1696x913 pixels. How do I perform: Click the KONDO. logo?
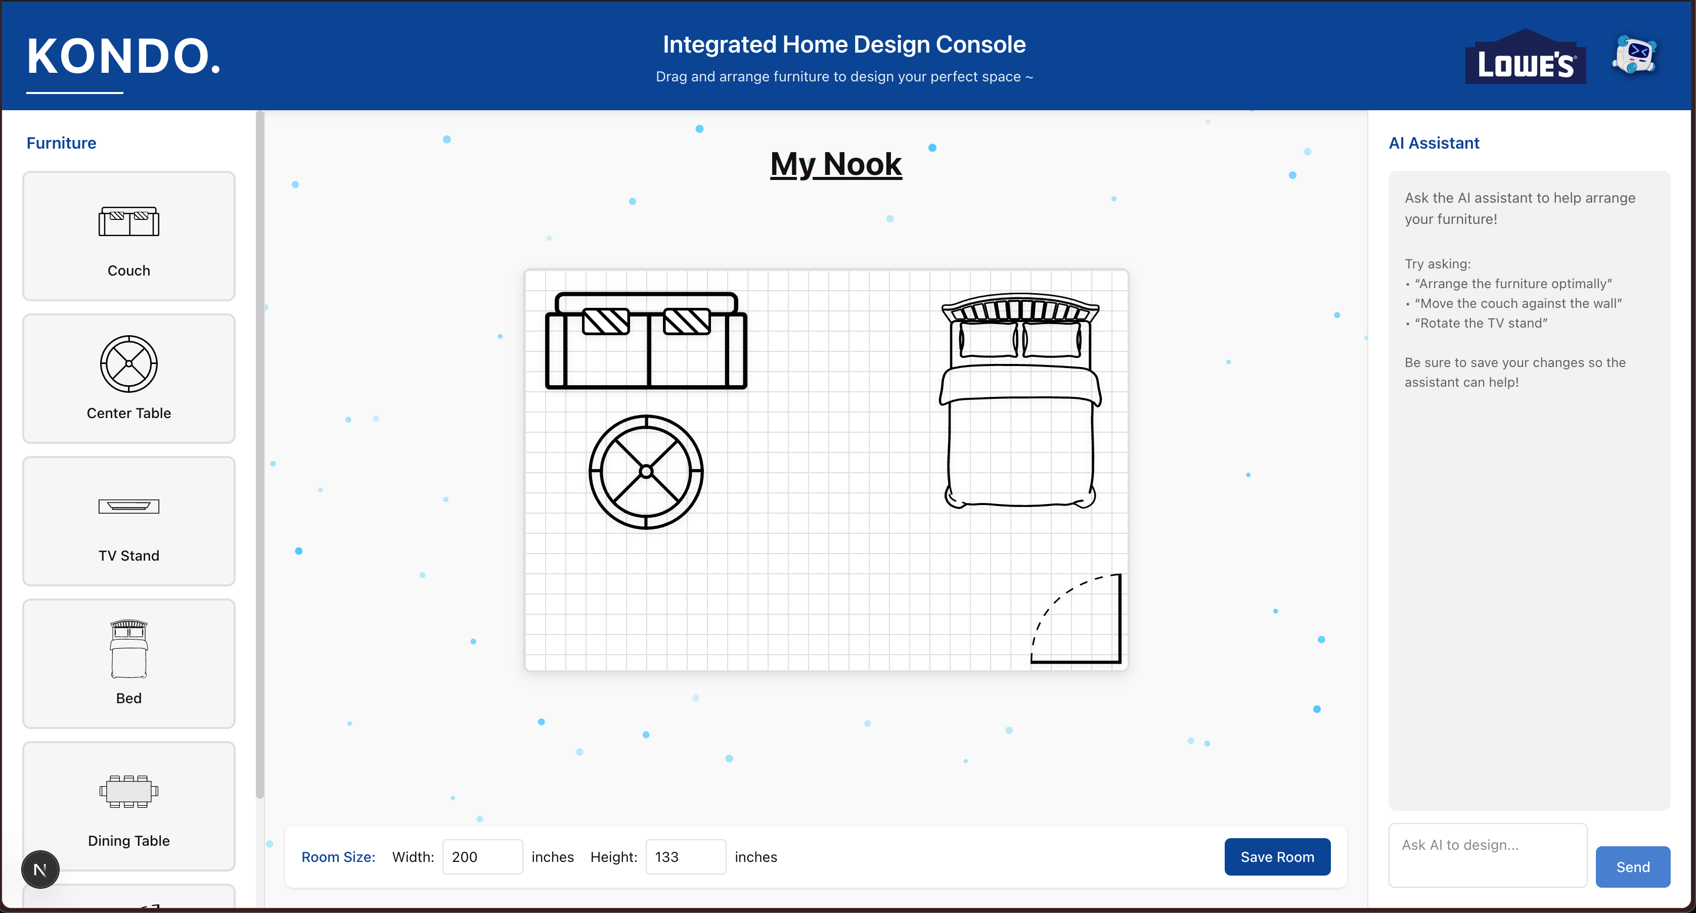[x=124, y=57]
